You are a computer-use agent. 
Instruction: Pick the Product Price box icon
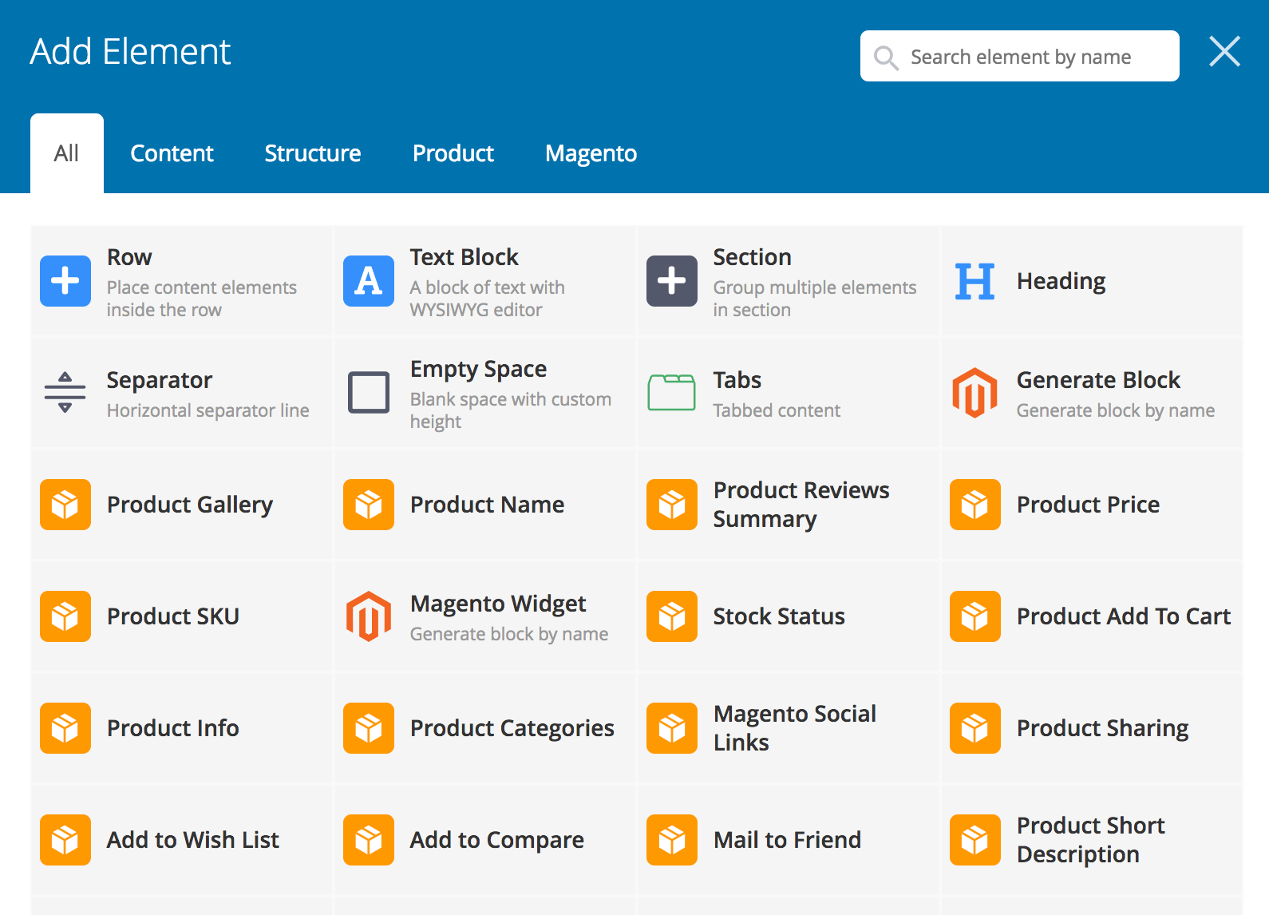[975, 505]
